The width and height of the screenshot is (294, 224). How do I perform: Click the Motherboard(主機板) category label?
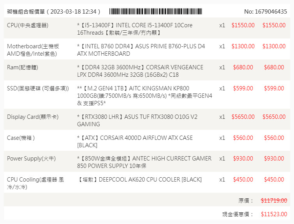coord(33,50)
